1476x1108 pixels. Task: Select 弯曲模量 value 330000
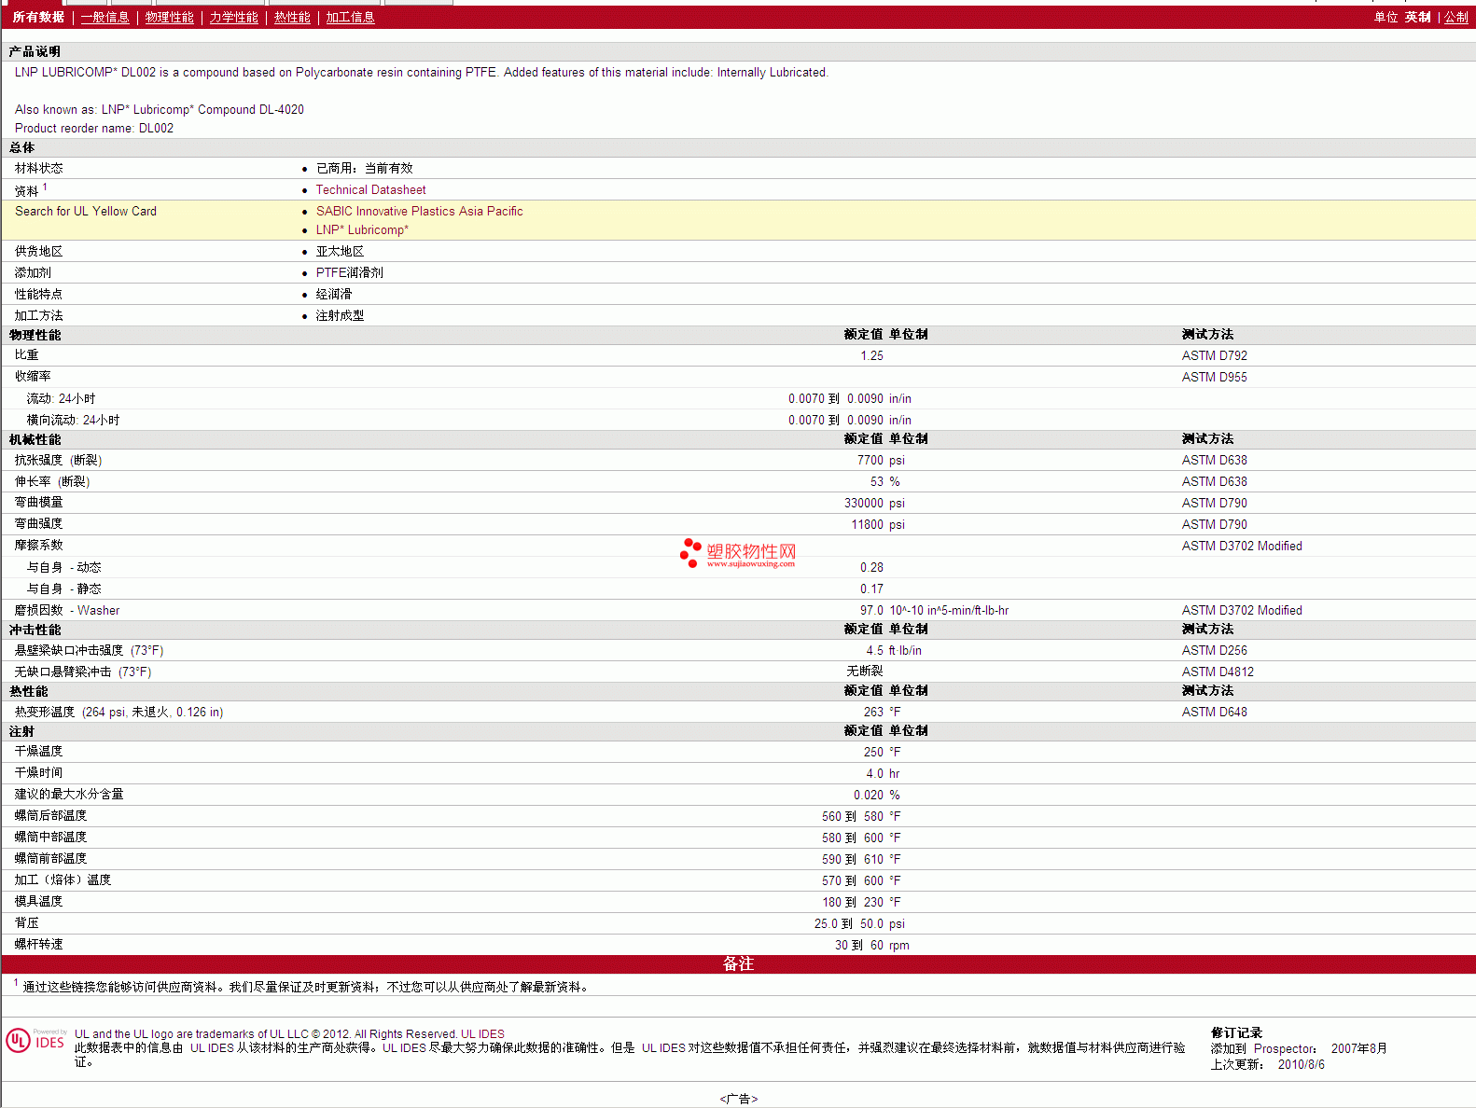(x=863, y=503)
